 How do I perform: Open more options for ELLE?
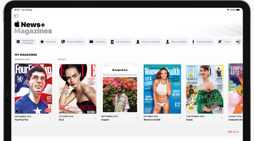click(x=95, y=118)
